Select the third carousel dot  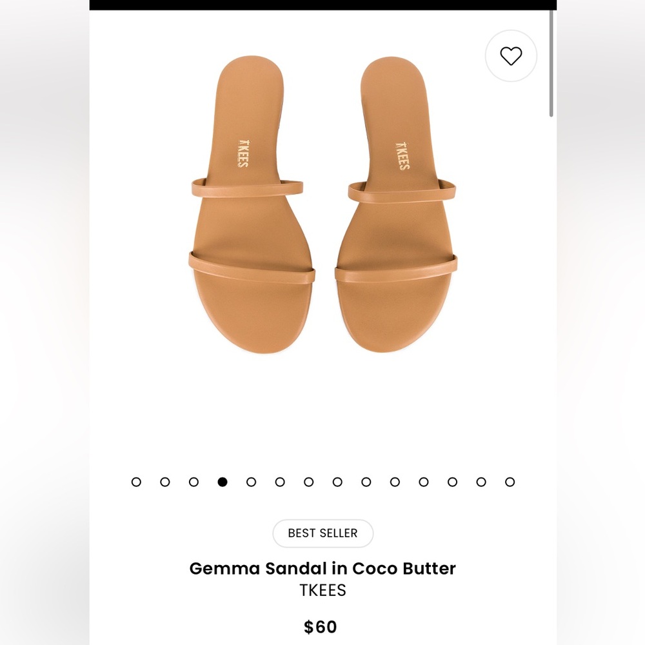click(193, 482)
